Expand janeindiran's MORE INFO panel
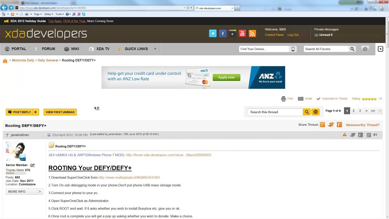The image size is (389, 219). [24, 192]
